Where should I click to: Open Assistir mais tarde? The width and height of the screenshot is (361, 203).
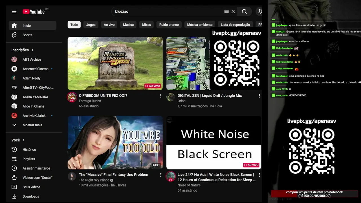coord(32,168)
